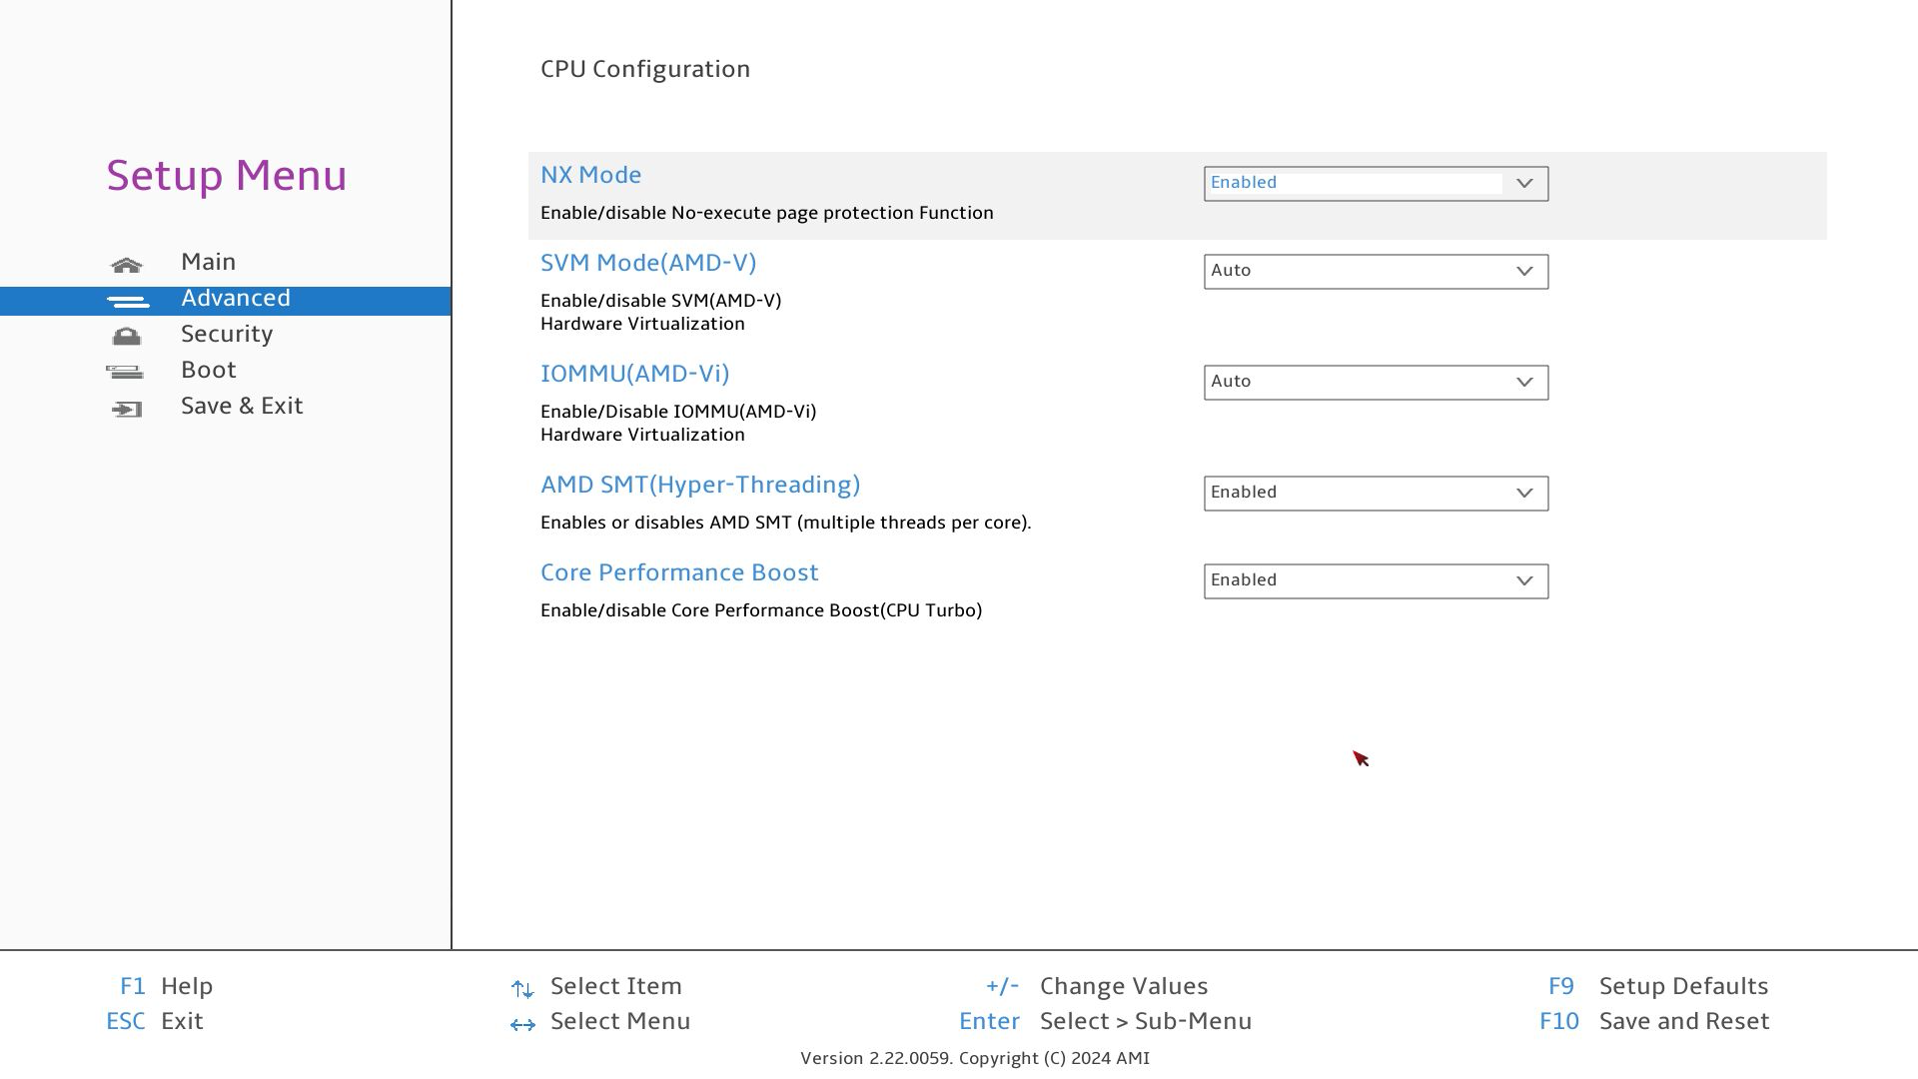Select the Core Performance Boost setting label
Screen dimensions: 1918x1079
[x=679, y=572]
